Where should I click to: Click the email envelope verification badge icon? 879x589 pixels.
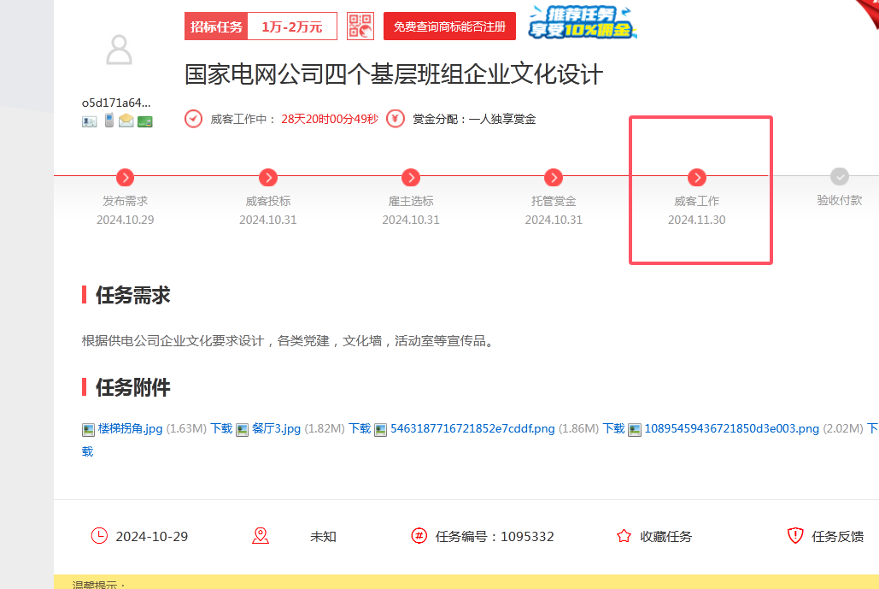click(x=126, y=121)
